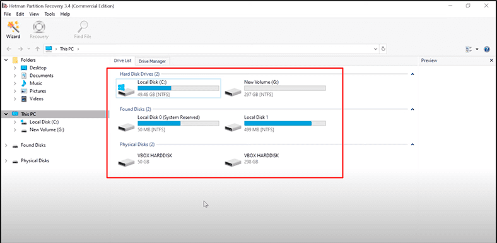This screenshot has width=497, height=243.
Task: Click the This PC monitor icon in the address bar
Action: 49,49
